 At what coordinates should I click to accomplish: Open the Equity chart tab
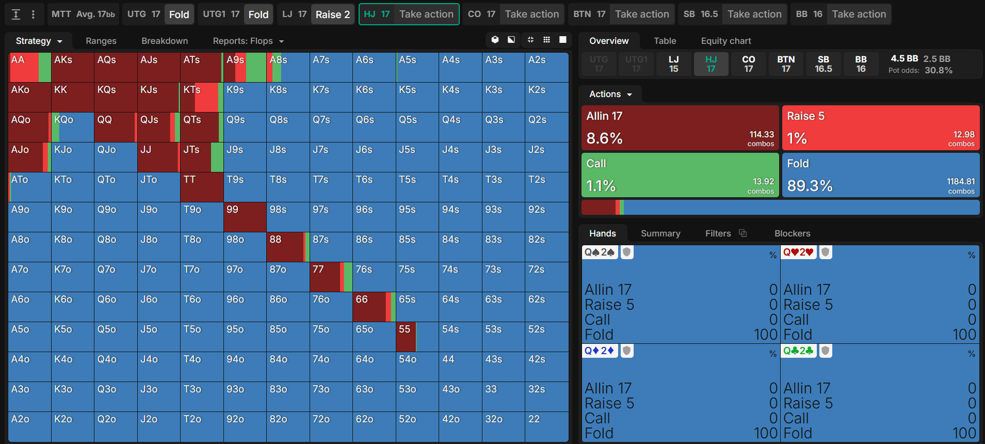(x=726, y=41)
